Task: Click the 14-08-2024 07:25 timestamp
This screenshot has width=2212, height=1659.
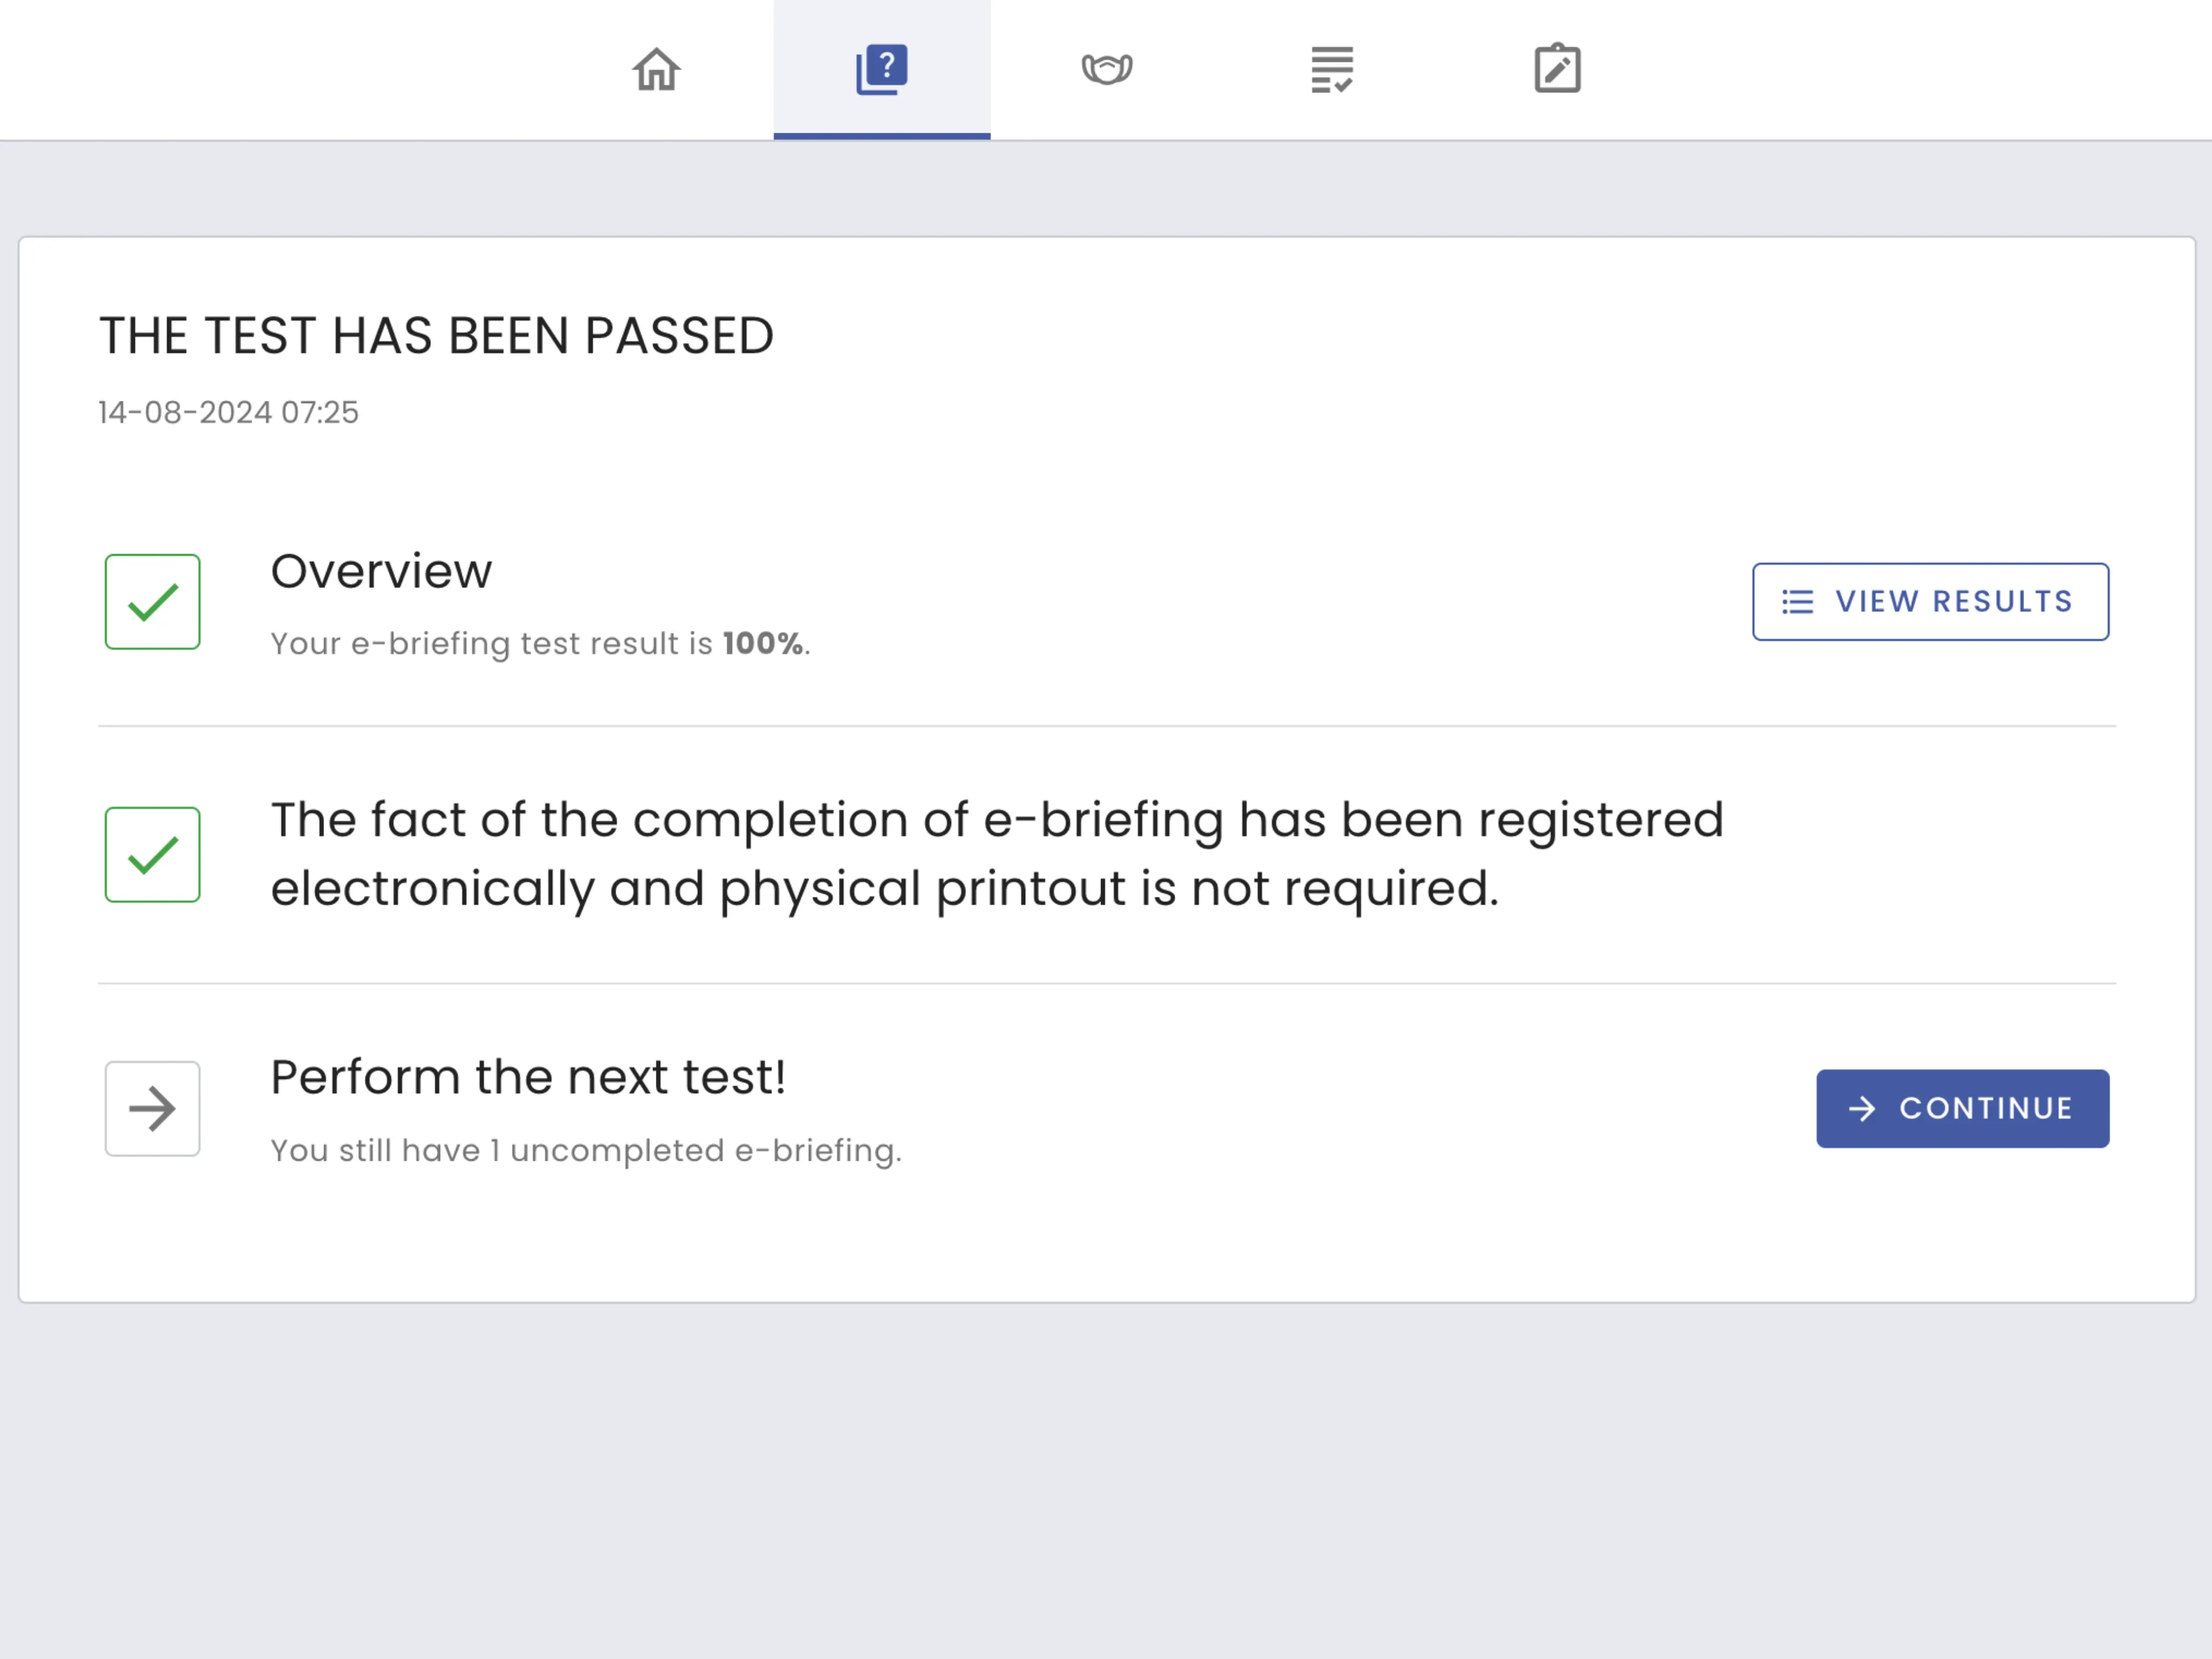Action: (x=228, y=413)
